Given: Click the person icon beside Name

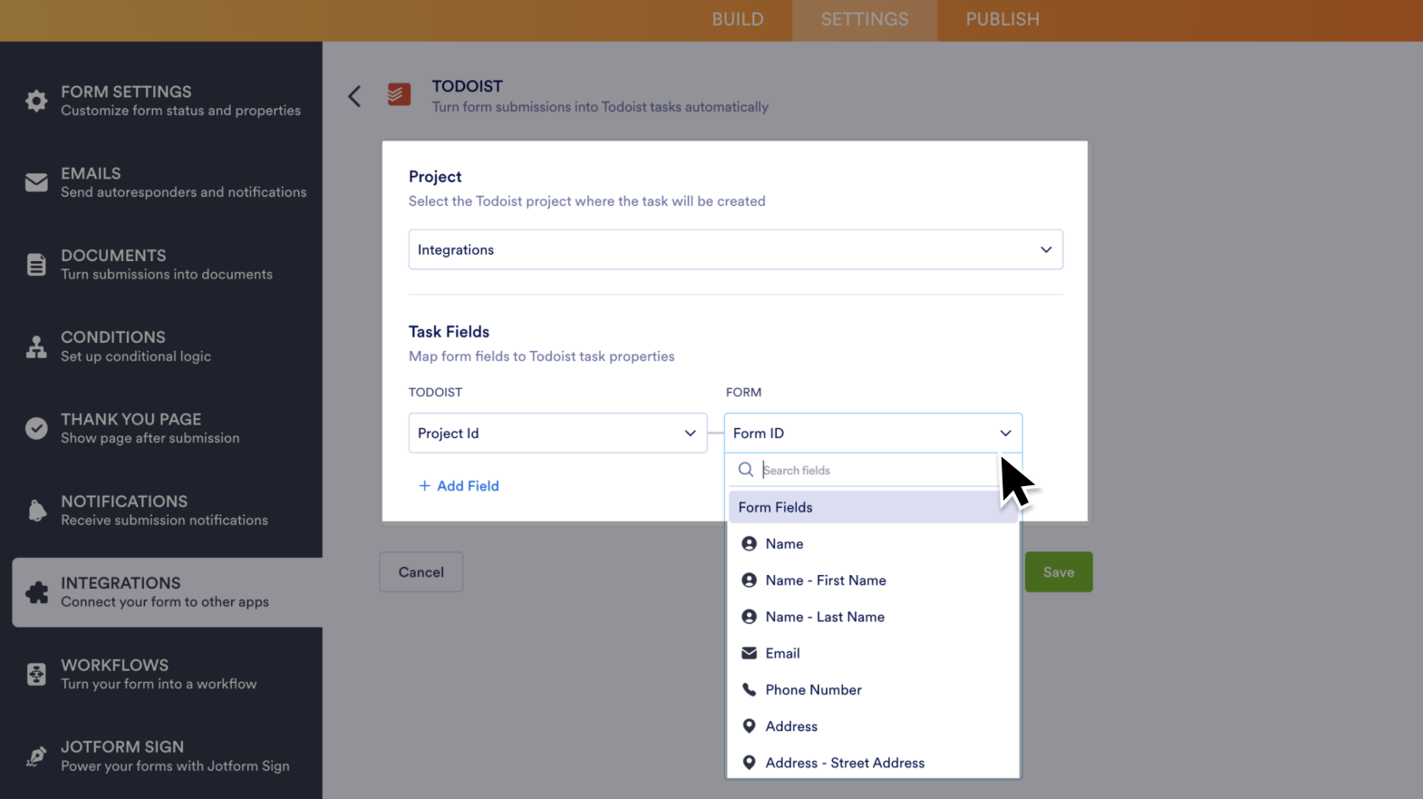Looking at the screenshot, I should click(749, 543).
